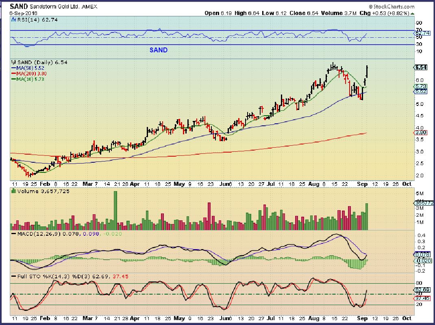This screenshot has height=325, width=435.
Task: Click the 62.69 stochastic %K axis tag
Action: [422, 290]
